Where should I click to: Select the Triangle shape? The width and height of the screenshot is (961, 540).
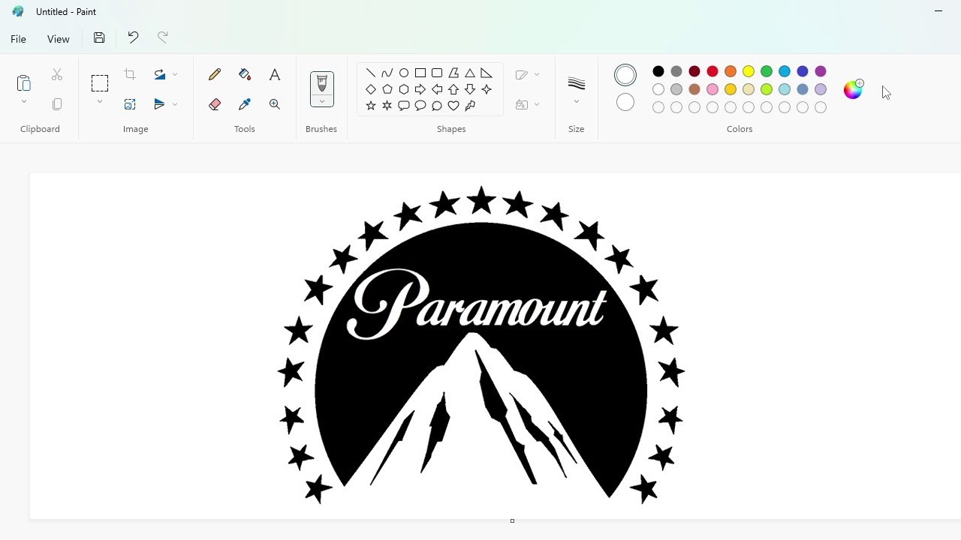tap(470, 73)
